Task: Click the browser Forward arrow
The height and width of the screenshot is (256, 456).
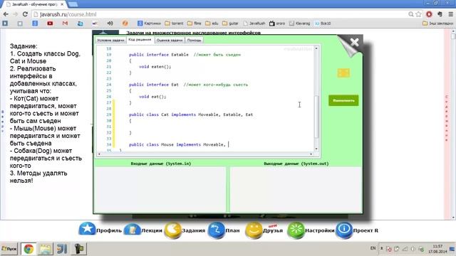Action: pyautogui.click(x=16, y=14)
